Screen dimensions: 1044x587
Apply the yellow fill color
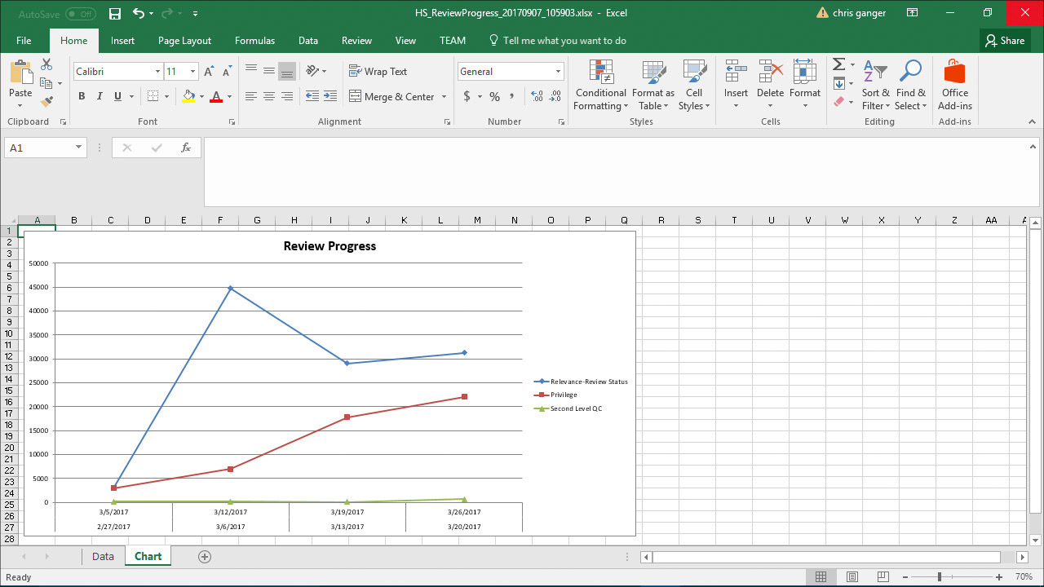coord(188,96)
